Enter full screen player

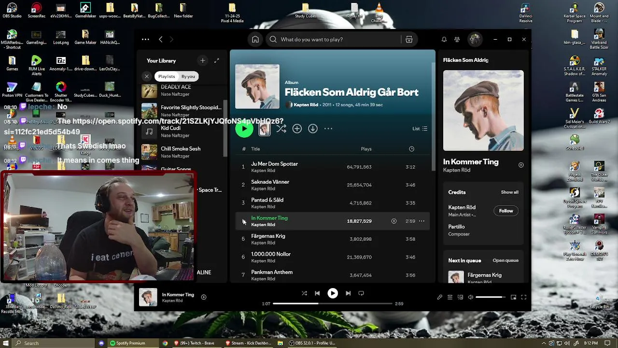pos(524,297)
